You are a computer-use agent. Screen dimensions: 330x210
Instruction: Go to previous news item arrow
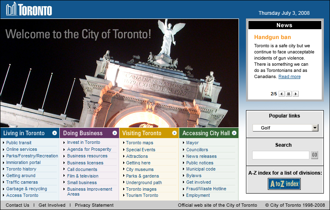coord(281,94)
